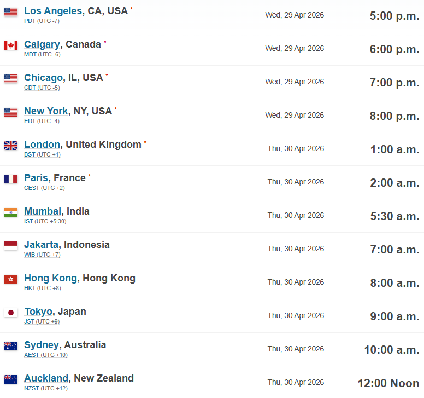This screenshot has width=424, height=398.
Task: Open the New York city link
Action: 46,111
